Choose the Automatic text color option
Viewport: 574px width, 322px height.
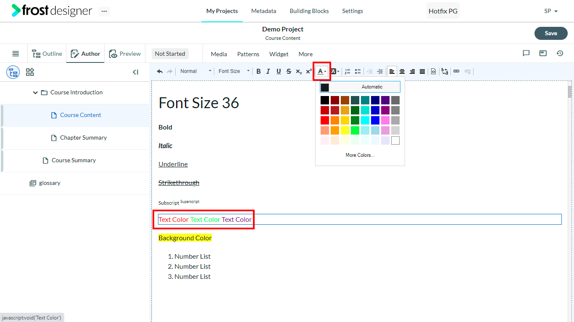click(x=360, y=87)
